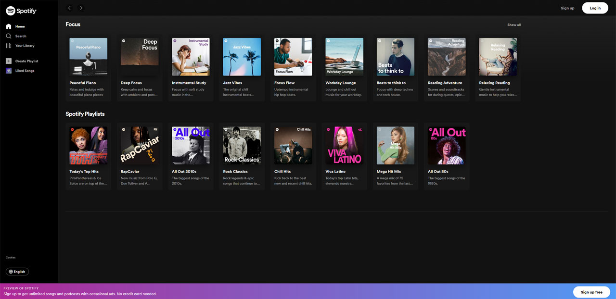Click the 'Workday Lounge' title text

click(341, 83)
